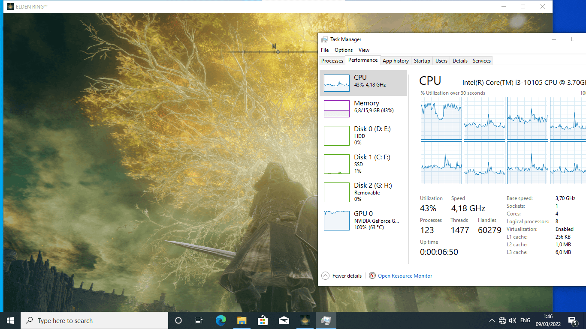
Task: Open the notification center icon
Action: (x=572, y=320)
